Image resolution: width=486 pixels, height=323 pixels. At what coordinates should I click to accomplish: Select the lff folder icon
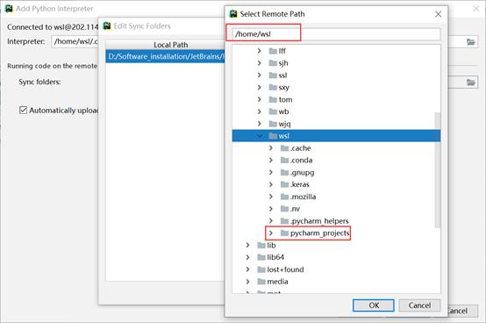pyautogui.click(x=273, y=51)
